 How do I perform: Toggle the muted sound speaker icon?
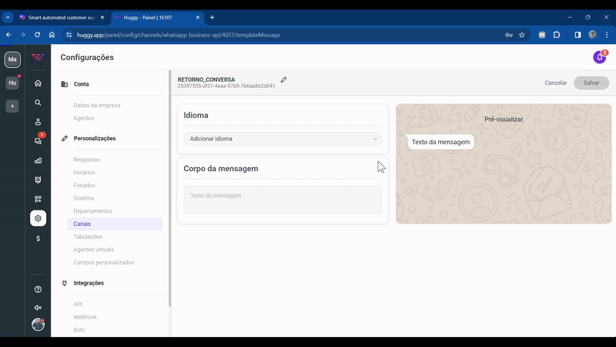pyautogui.click(x=38, y=308)
